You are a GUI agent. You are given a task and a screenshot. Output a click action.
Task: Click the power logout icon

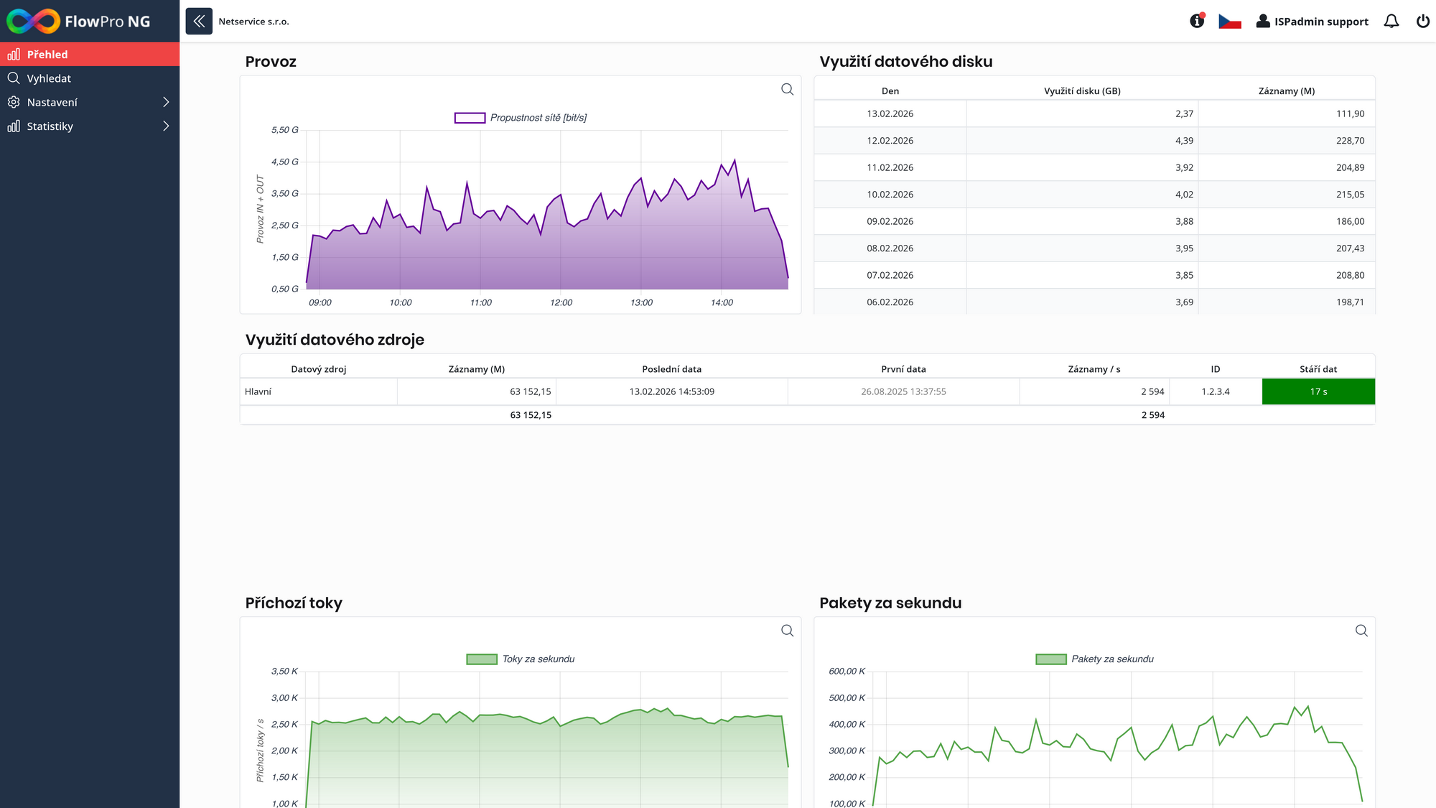pos(1422,22)
